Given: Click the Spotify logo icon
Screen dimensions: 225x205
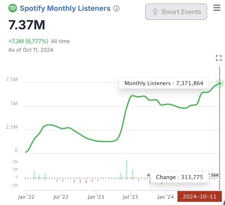Looking at the screenshot, I should click(x=12, y=8).
